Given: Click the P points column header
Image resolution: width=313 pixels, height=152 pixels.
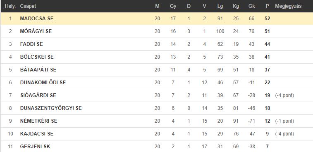Looking at the screenshot, I should (x=267, y=6).
